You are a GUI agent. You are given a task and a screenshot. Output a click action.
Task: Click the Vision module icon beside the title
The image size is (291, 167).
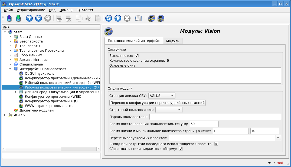click(109, 31)
